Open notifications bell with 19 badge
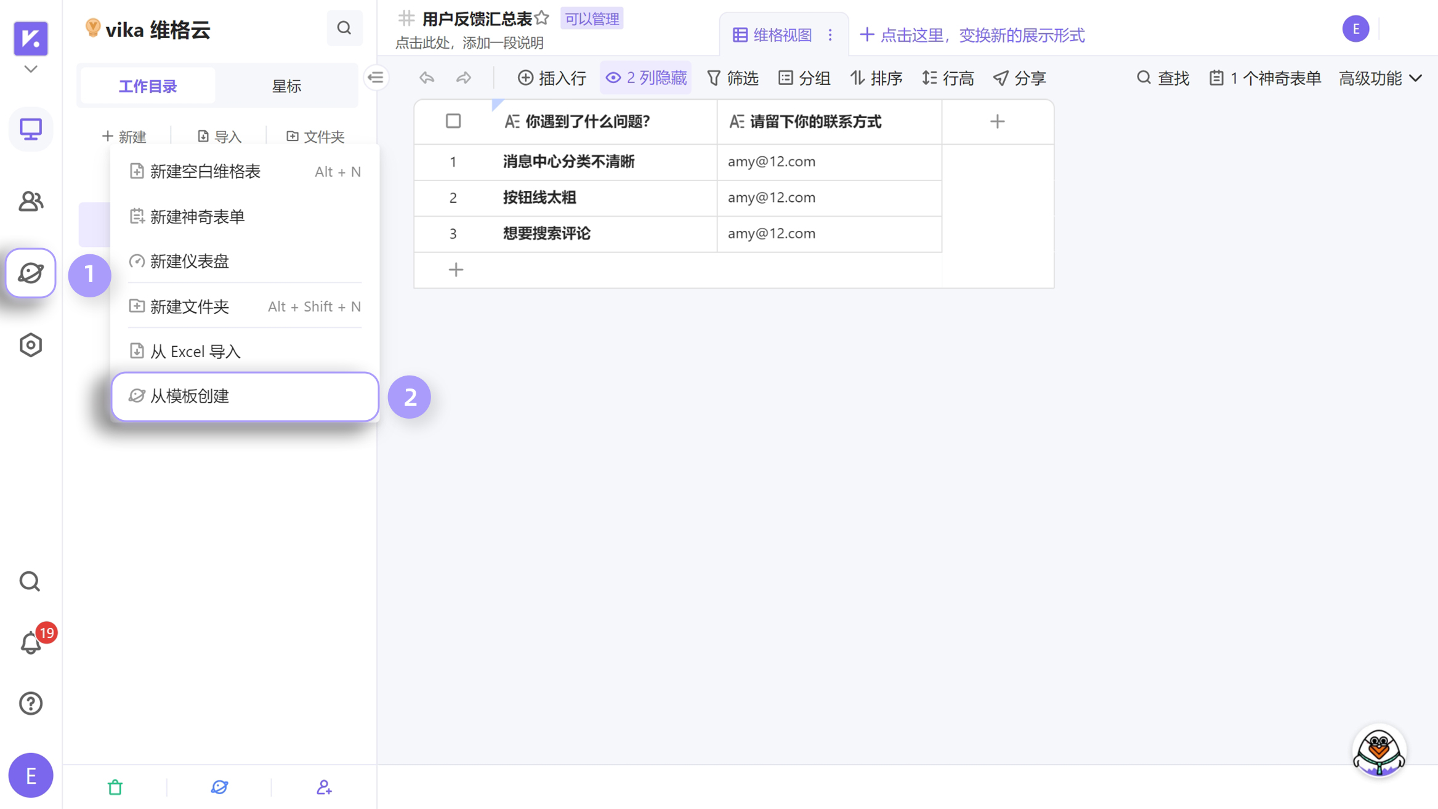1438x809 pixels. (30, 642)
